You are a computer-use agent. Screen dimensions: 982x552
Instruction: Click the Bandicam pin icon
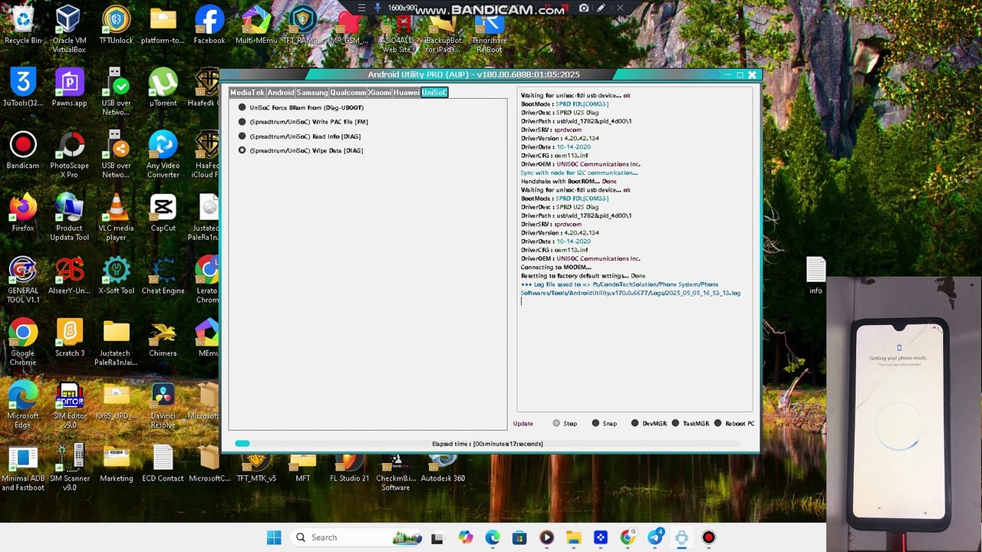(377, 8)
